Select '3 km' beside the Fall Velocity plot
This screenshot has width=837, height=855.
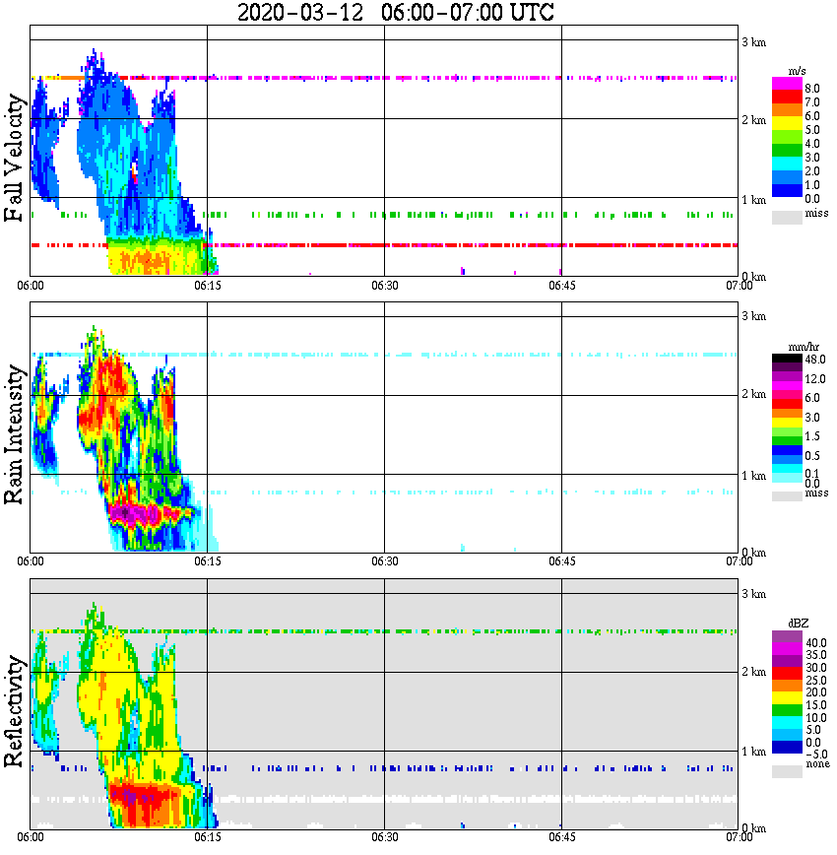(x=753, y=42)
